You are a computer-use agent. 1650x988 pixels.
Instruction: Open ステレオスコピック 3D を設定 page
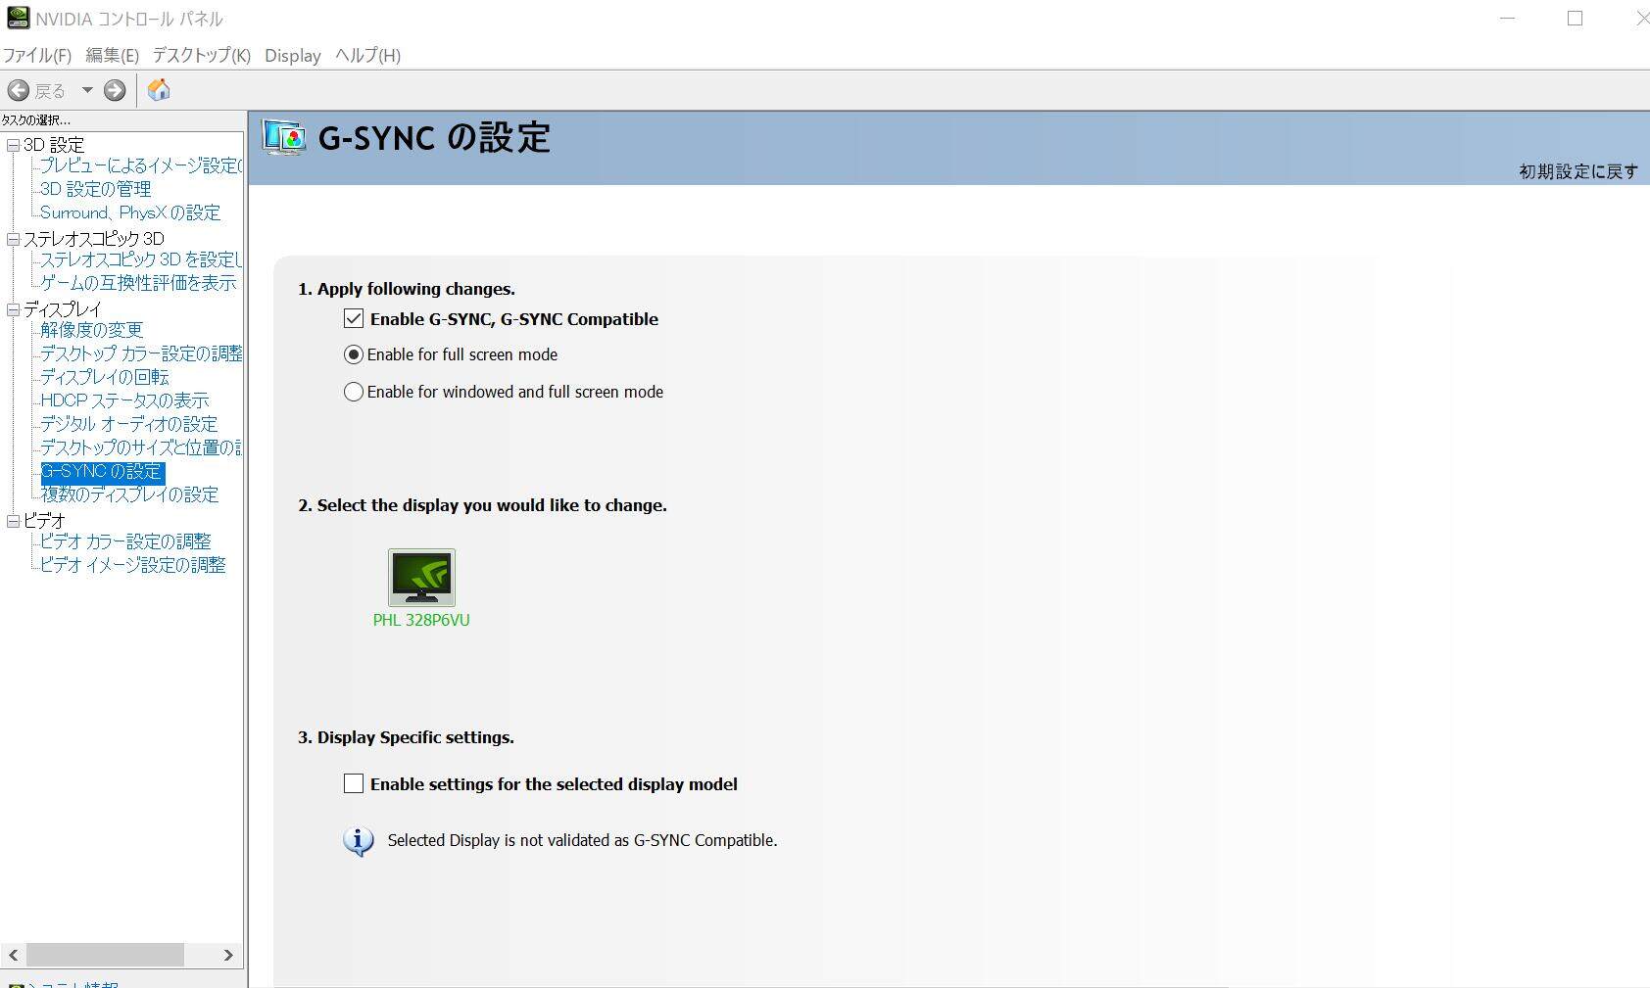pyautogui.click(x=141, y=259)
